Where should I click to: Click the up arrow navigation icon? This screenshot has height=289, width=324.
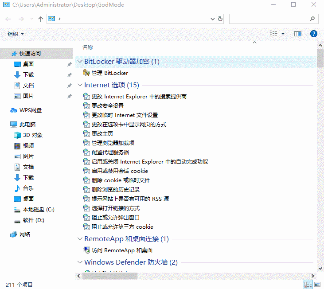click(41, 19)
